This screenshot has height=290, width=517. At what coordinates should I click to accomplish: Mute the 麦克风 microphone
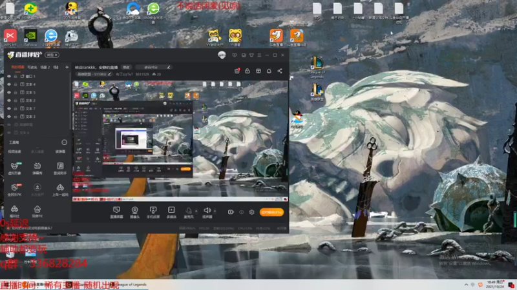(x=189, y=213)
